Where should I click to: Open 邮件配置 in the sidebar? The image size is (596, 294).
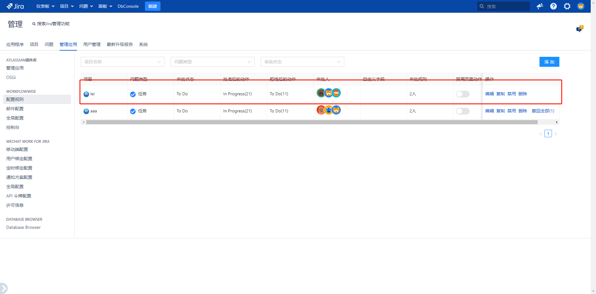click(15, 109)
